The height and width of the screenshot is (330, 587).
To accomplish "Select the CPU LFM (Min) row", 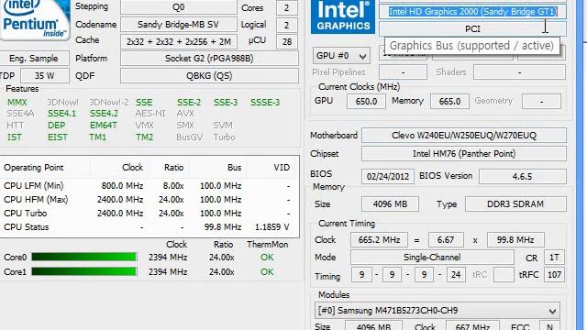I will (x=149, y=186).
